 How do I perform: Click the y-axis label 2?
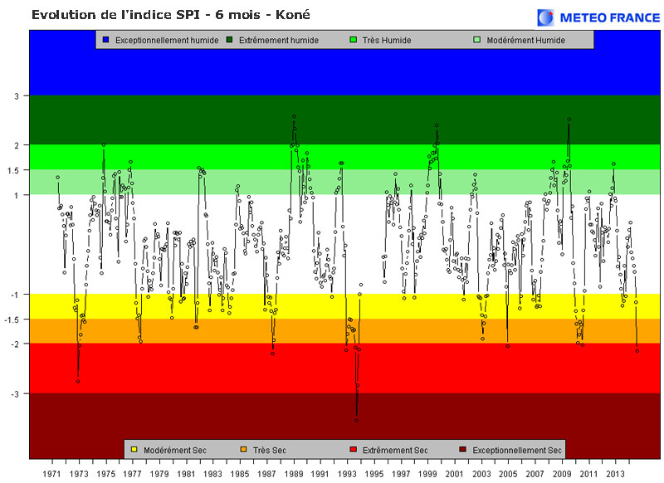click(17, 145)
